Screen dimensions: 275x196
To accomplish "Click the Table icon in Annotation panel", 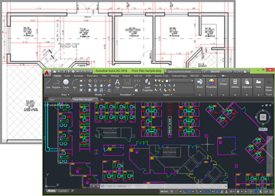I will [136, 90].
